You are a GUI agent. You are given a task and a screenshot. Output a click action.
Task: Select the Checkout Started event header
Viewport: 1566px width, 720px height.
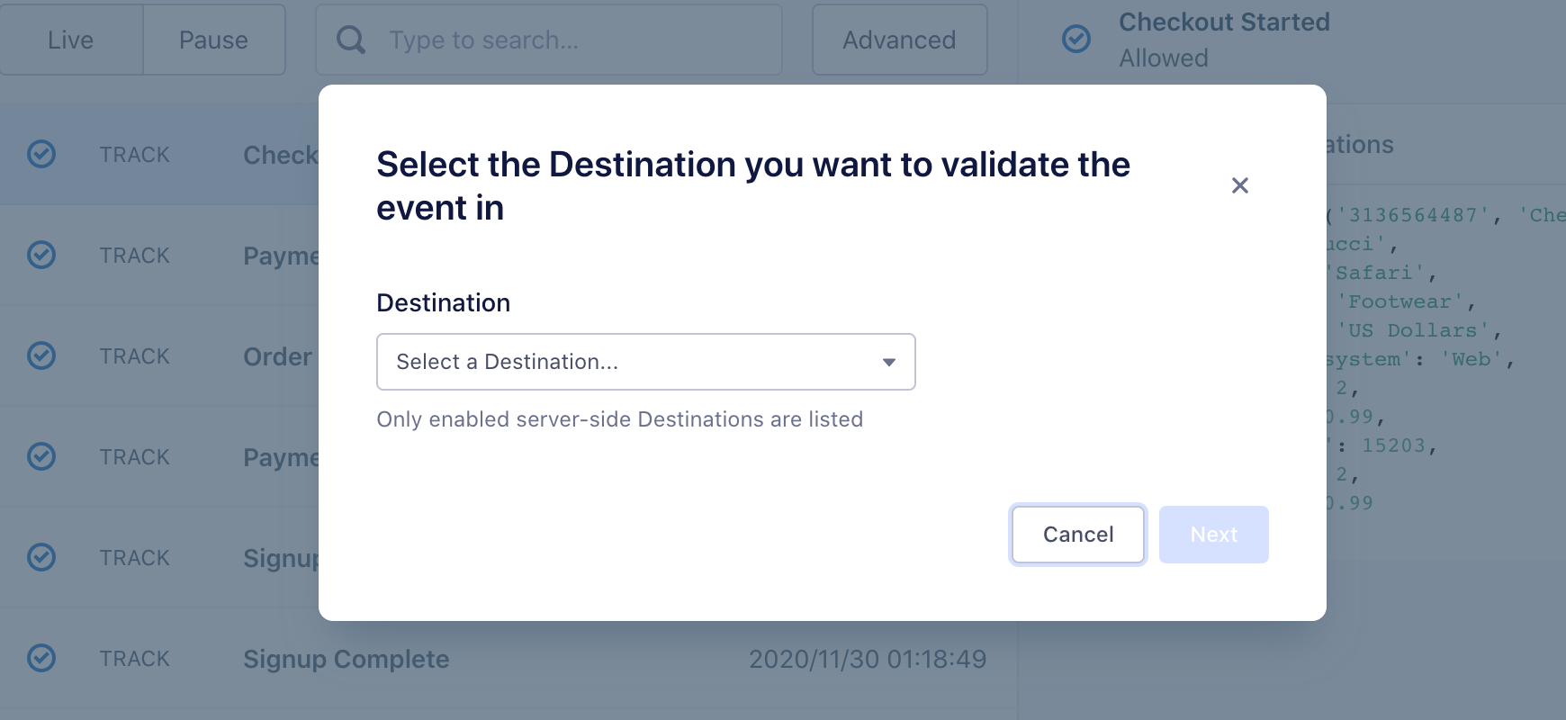[x=1224, y=22]
